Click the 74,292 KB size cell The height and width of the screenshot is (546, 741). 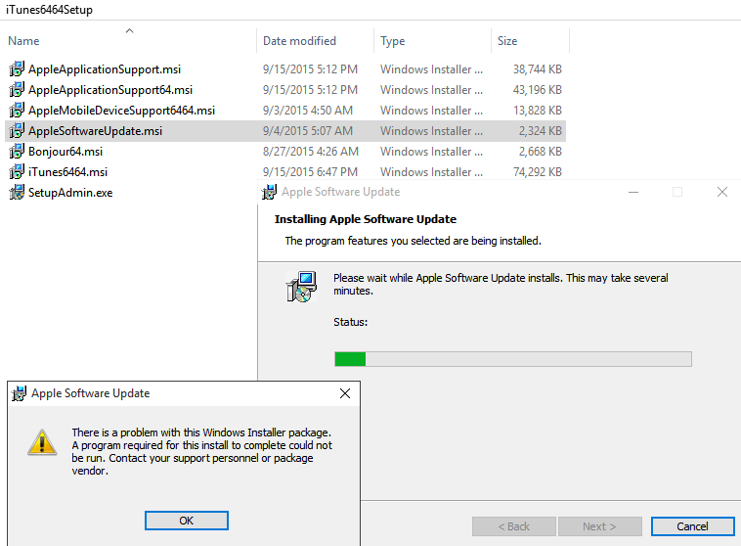[x=538, y=172]
